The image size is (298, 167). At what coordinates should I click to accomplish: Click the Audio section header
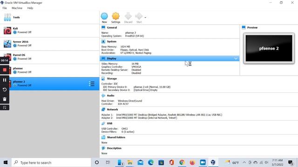coord(110,96)
